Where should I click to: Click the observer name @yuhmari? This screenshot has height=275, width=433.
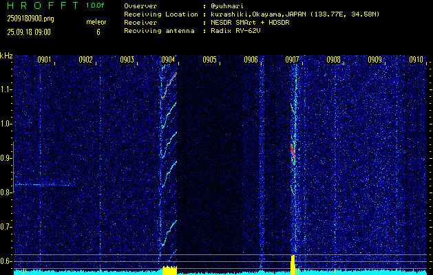tap(226, 5)
